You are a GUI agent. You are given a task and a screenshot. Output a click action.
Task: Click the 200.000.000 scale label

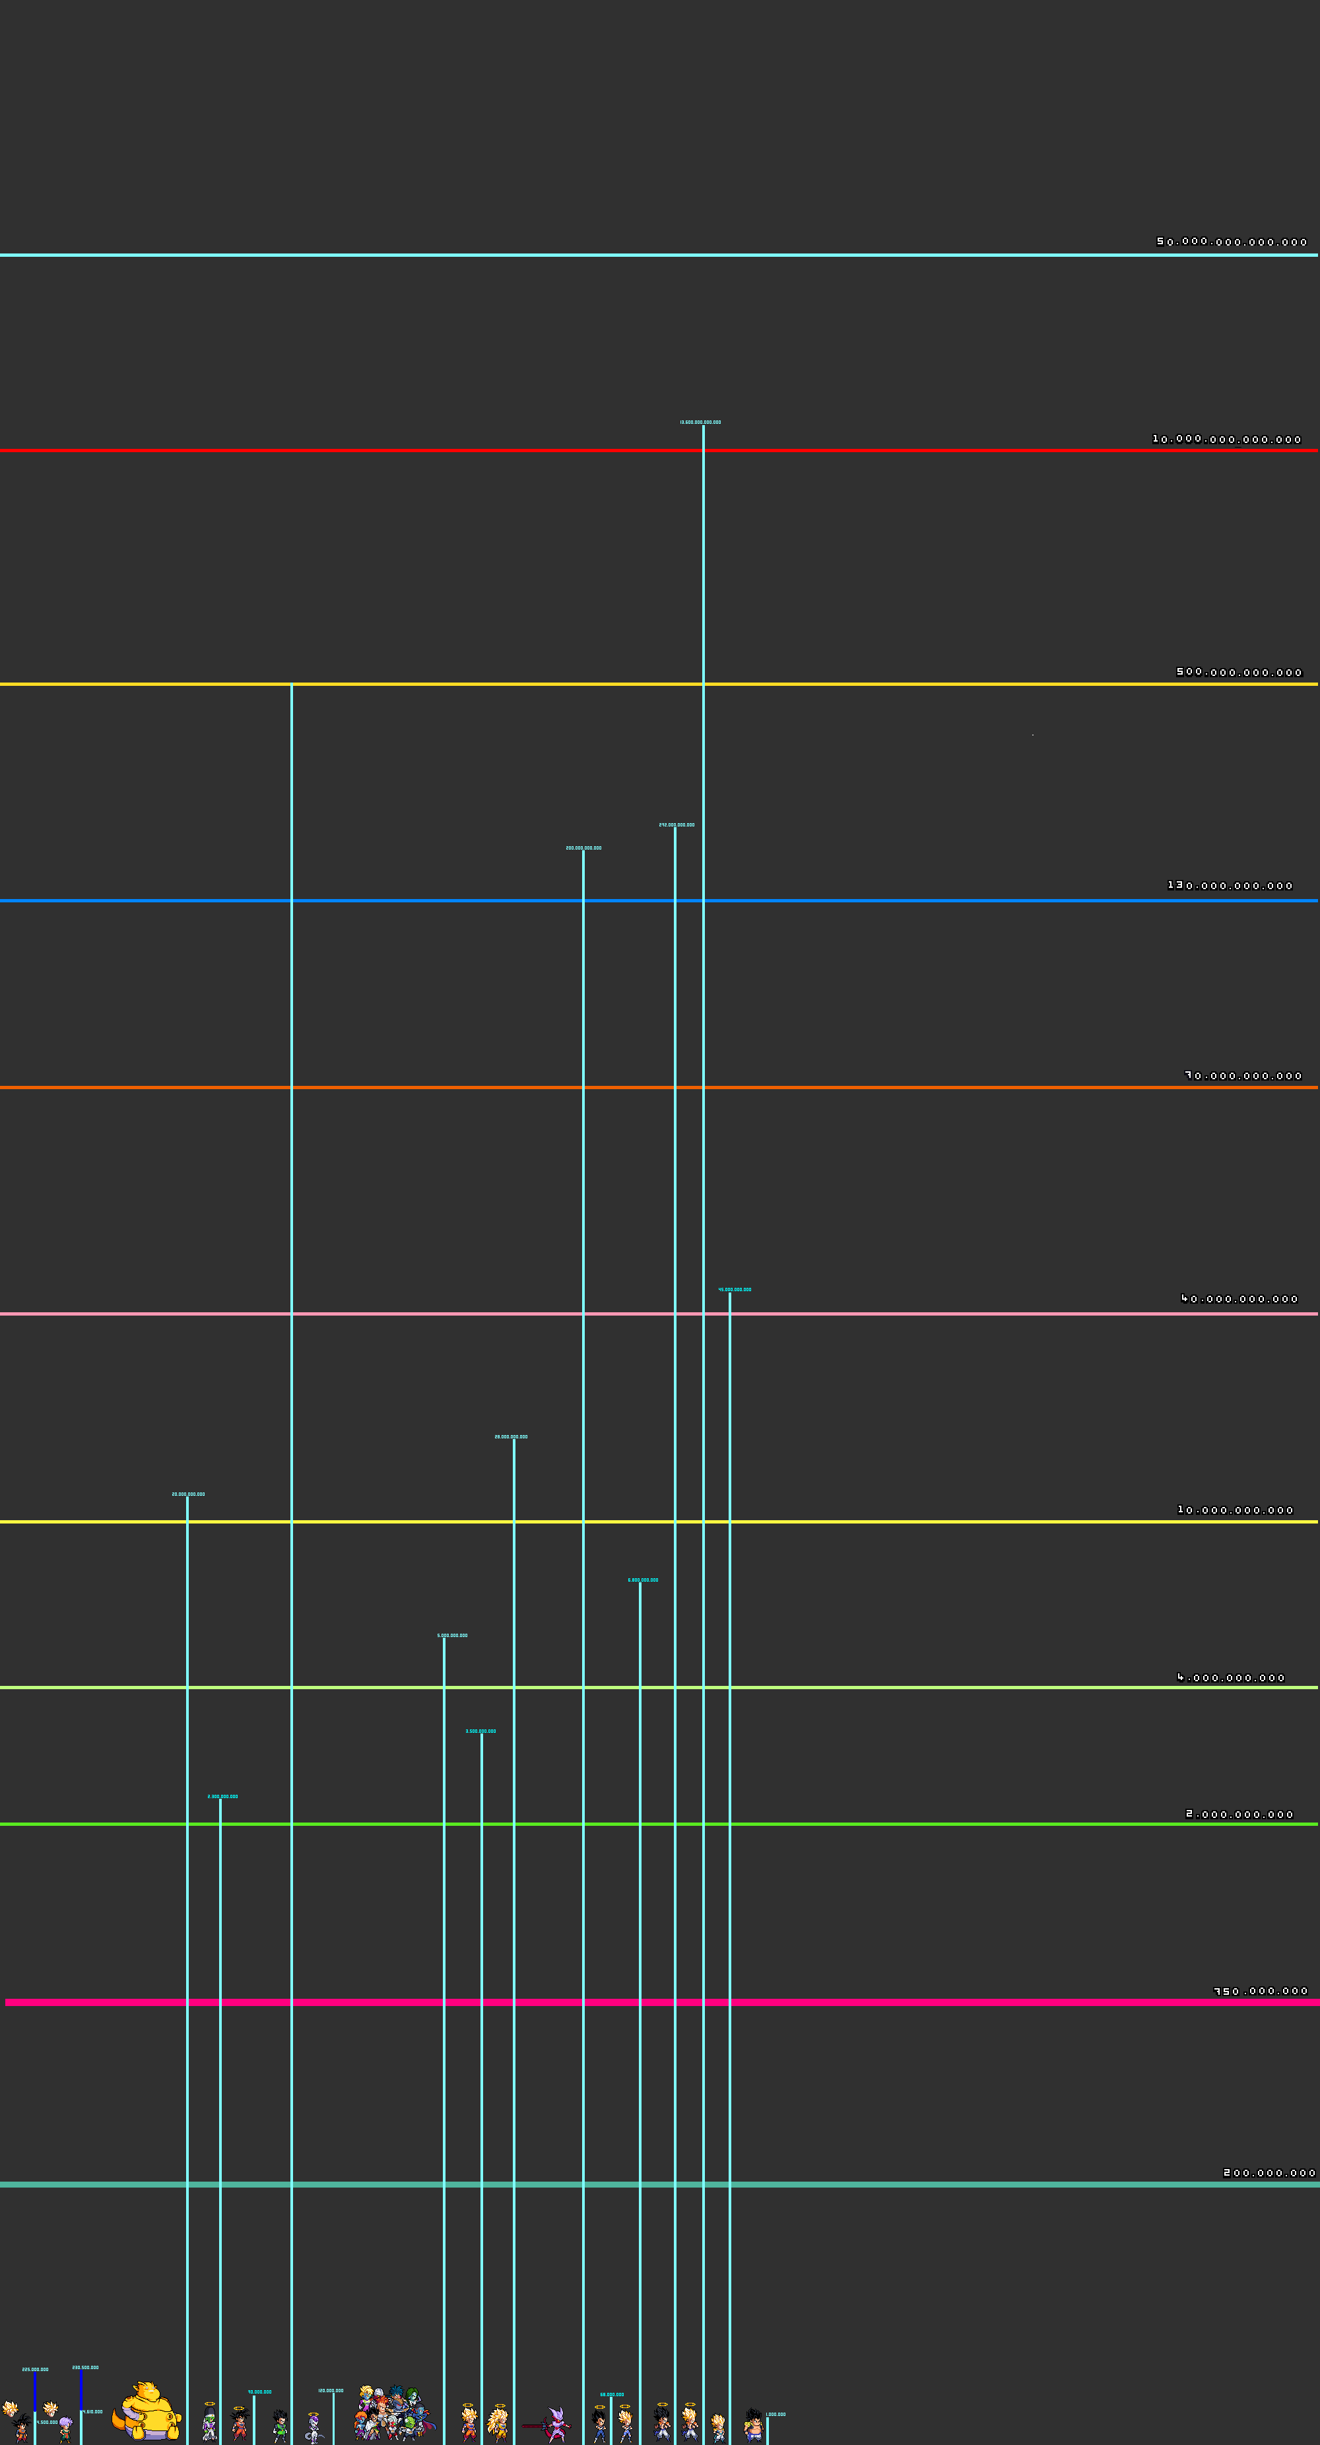tap(1270, 2172)
